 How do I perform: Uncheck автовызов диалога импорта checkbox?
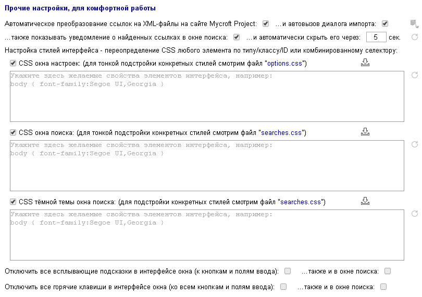(385, 23)
